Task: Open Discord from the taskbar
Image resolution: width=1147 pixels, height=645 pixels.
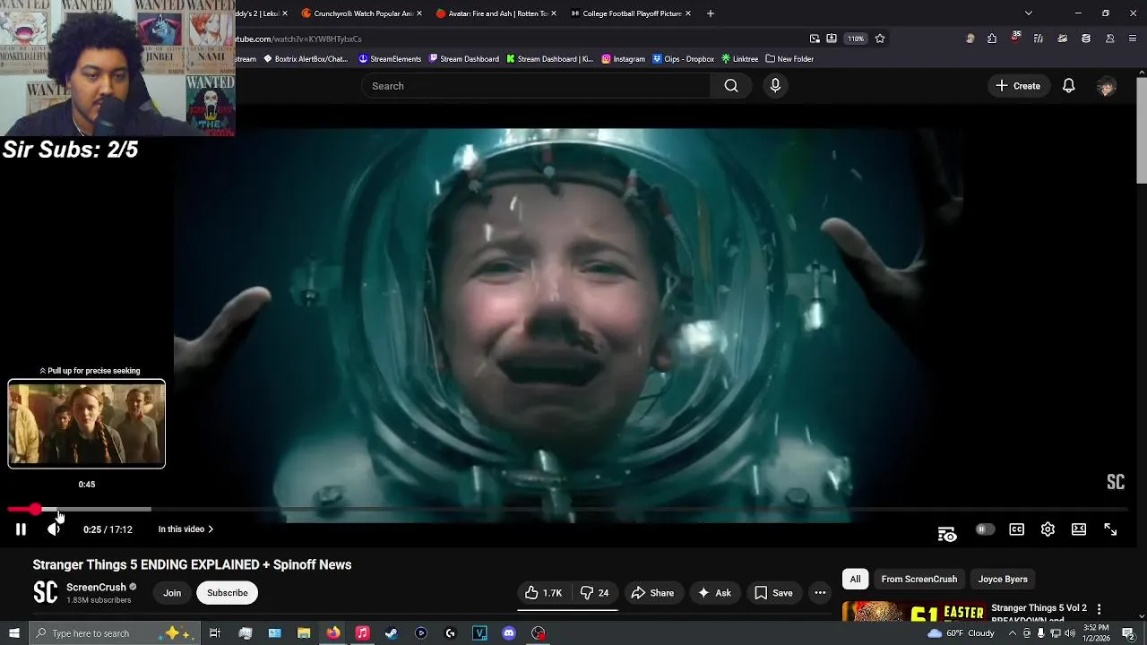Action: click(509, 633)
